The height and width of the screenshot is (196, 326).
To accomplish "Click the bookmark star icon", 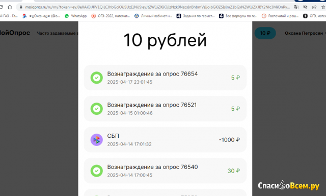I will tap(323, 7).
